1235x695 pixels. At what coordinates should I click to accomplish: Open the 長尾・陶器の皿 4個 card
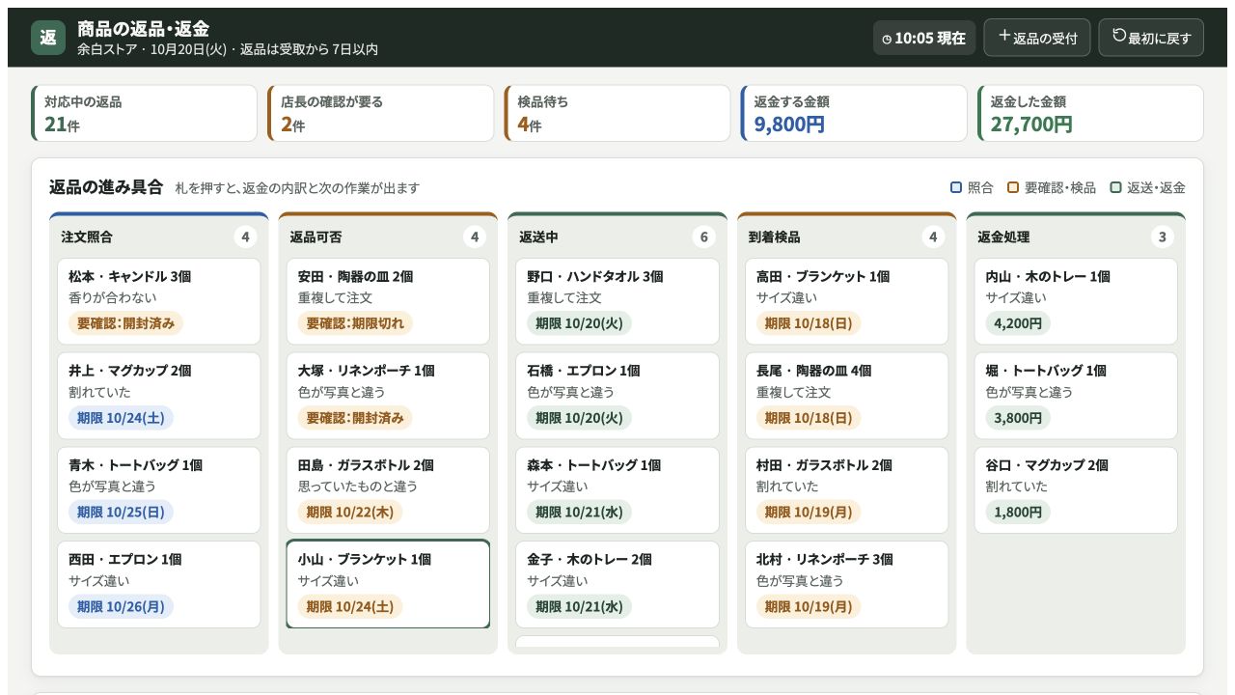coord(846,396)
